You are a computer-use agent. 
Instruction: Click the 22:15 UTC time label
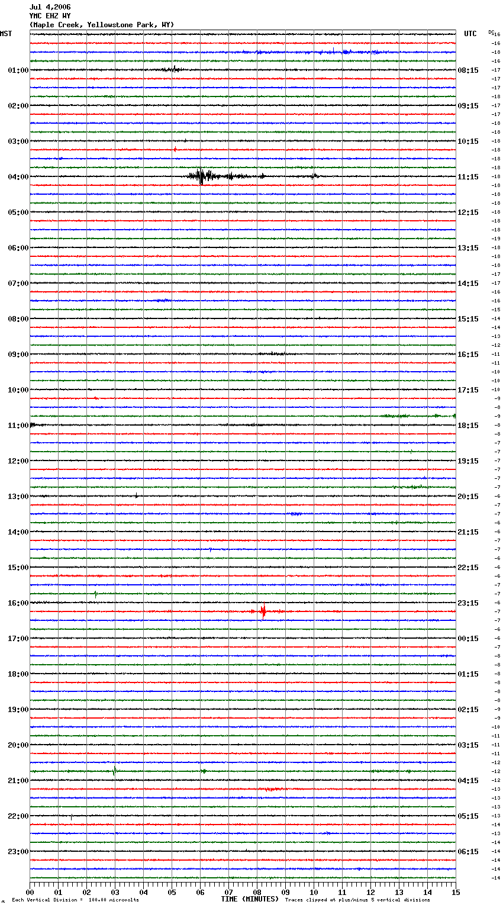pos(468,568)
